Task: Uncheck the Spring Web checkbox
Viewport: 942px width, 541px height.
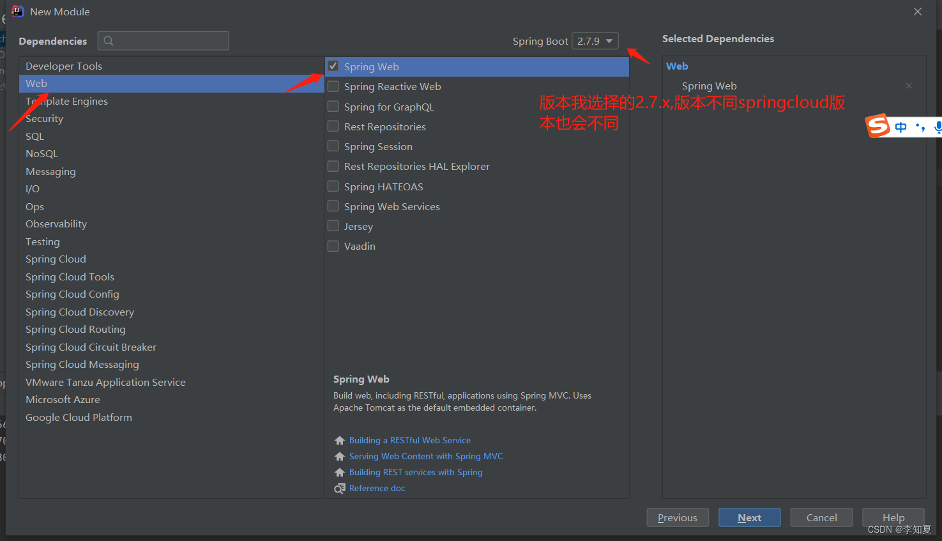Action: click(x=333, y=66)
